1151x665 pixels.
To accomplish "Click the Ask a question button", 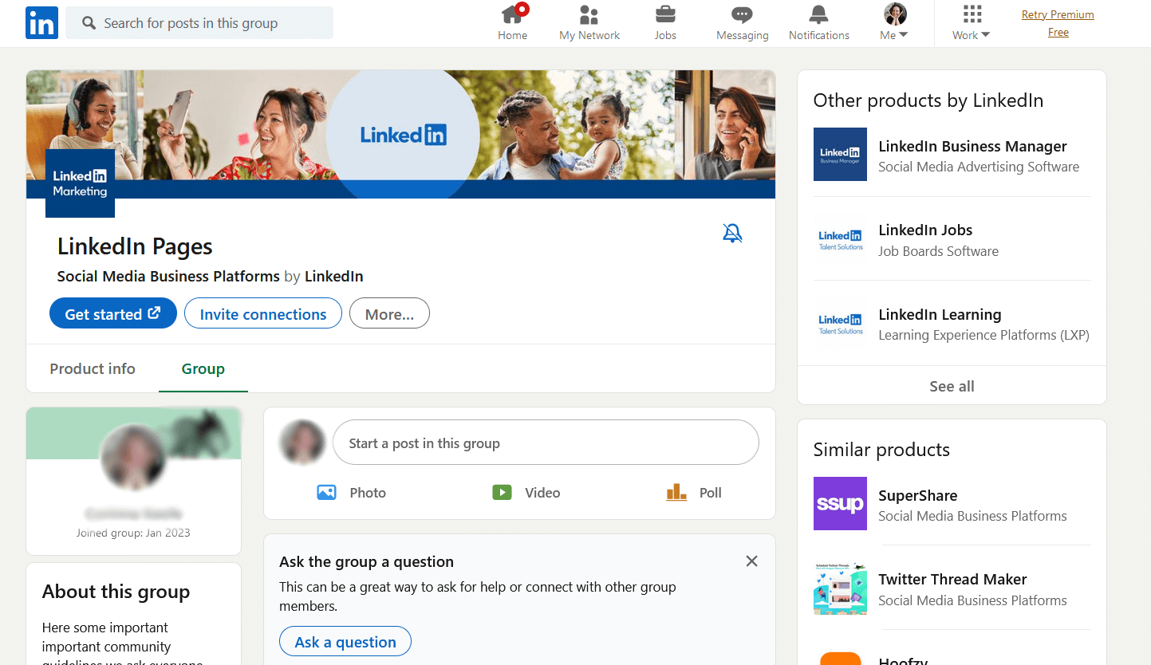I will 345,641.
